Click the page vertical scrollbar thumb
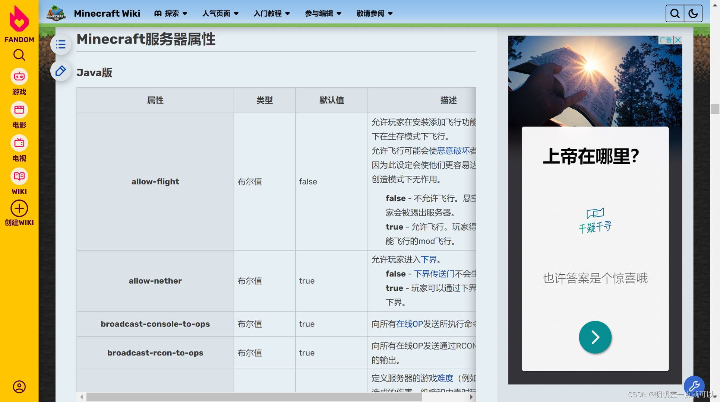The image size is (720, 402). 715,109
